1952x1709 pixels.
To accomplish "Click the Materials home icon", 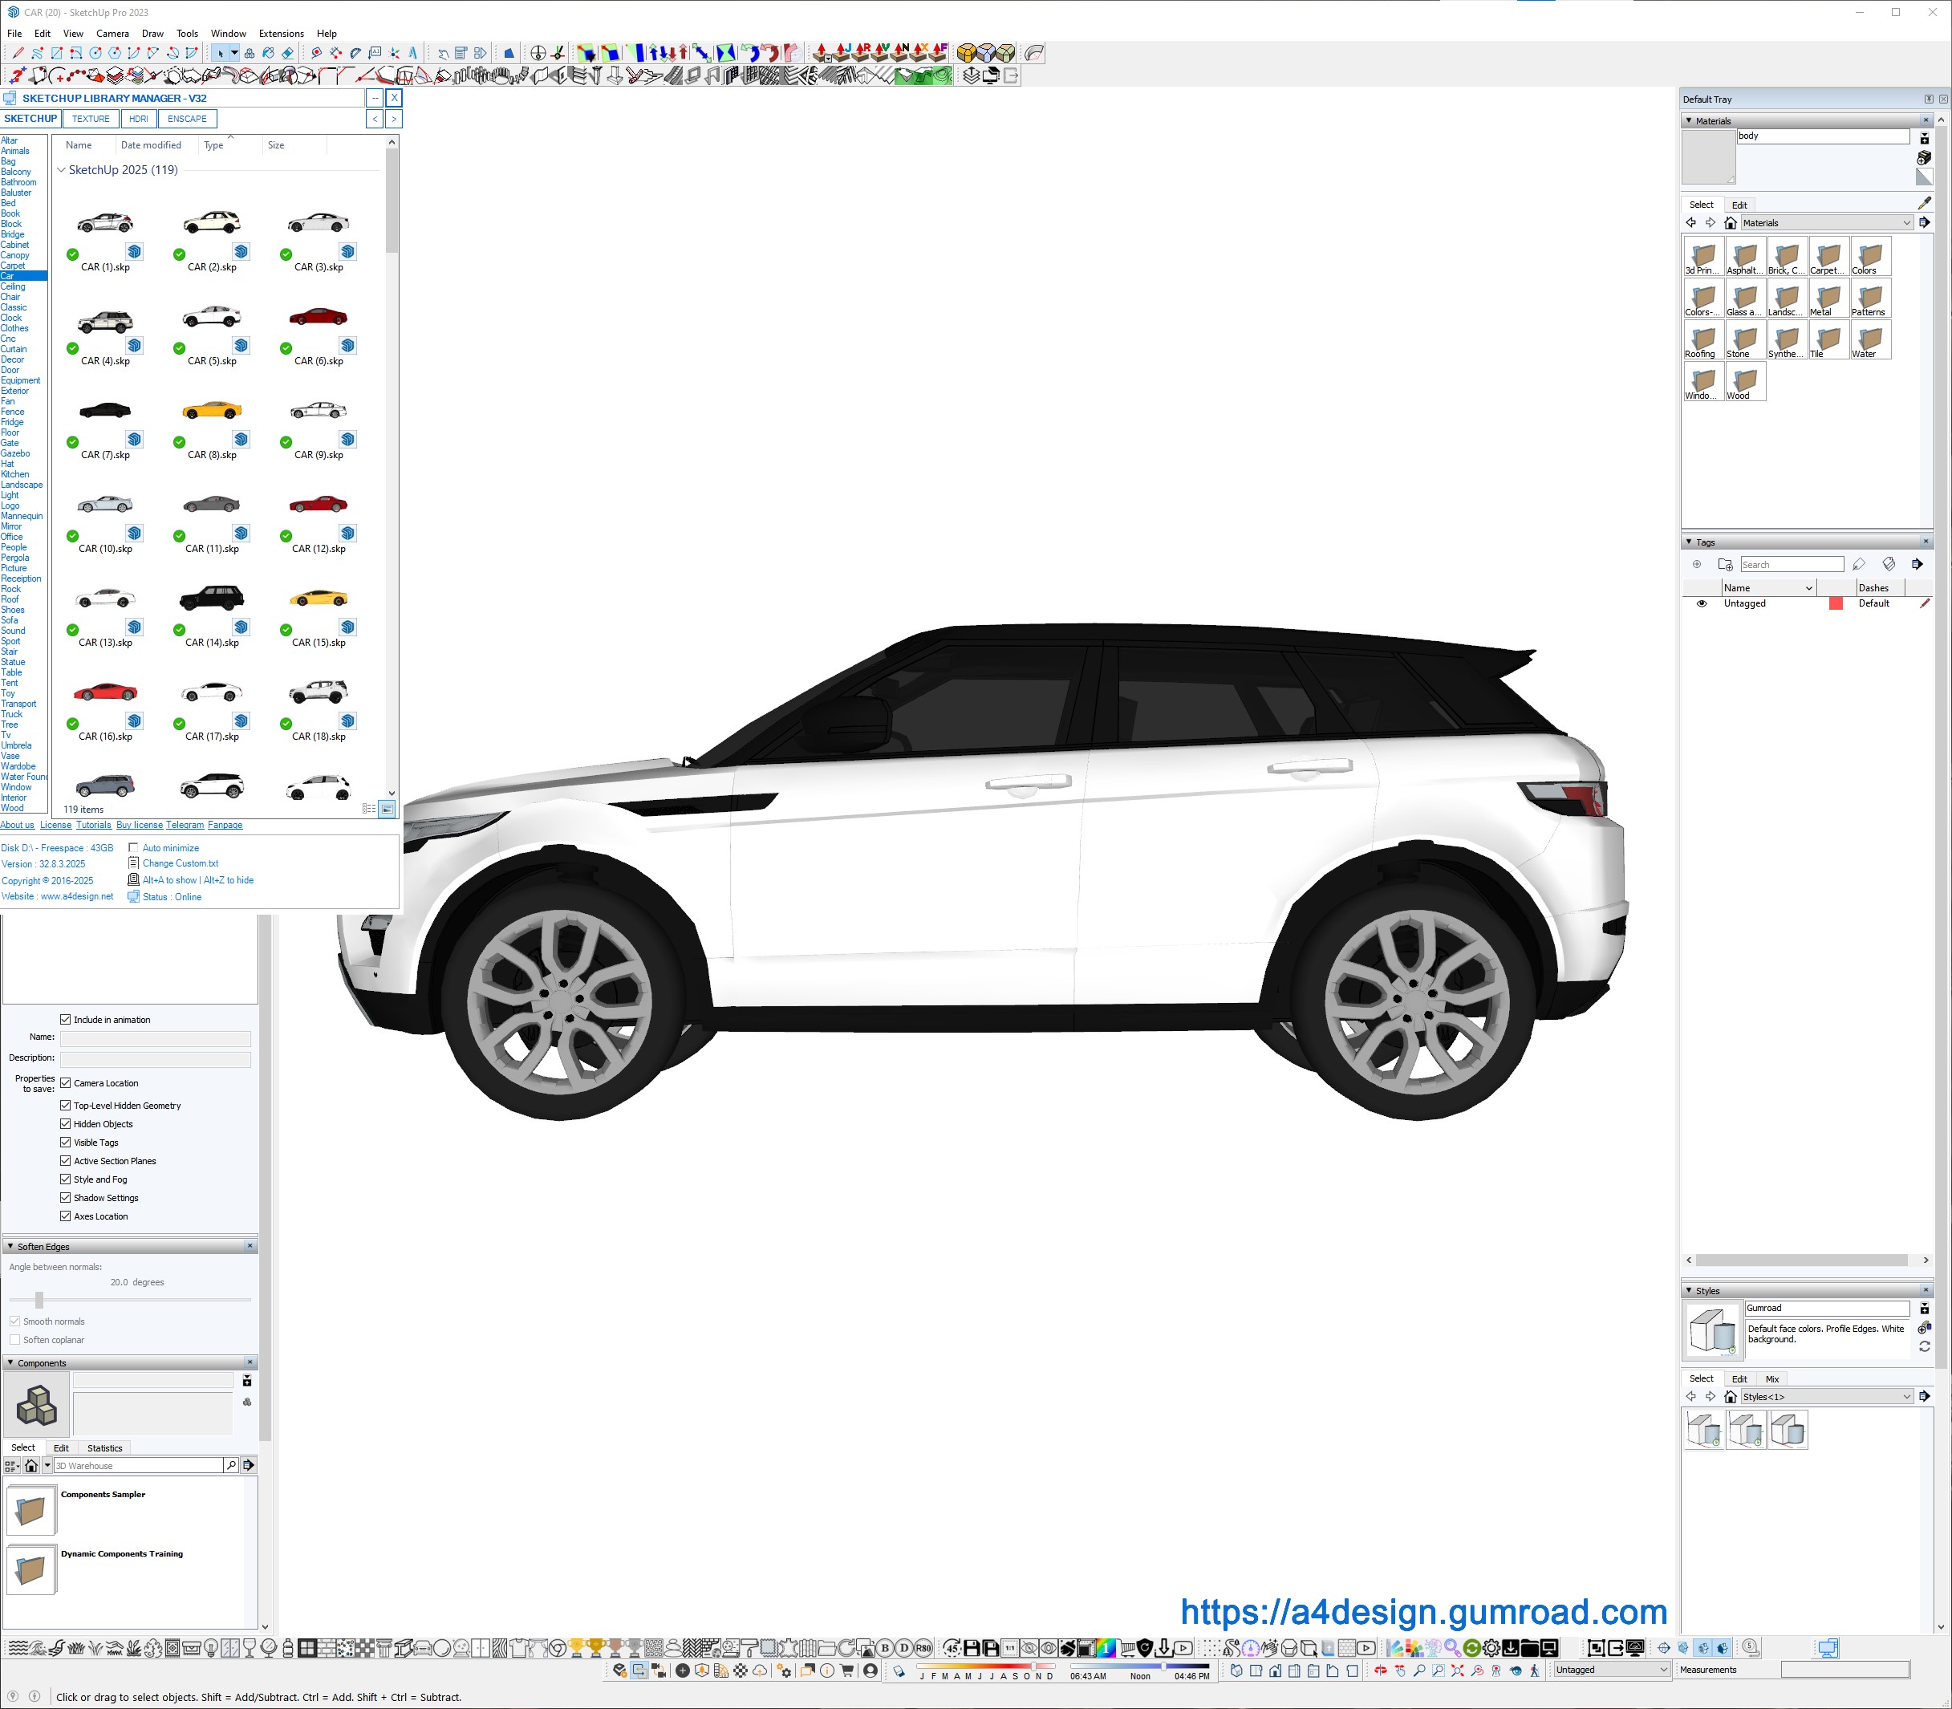I will pos(1730,222).
